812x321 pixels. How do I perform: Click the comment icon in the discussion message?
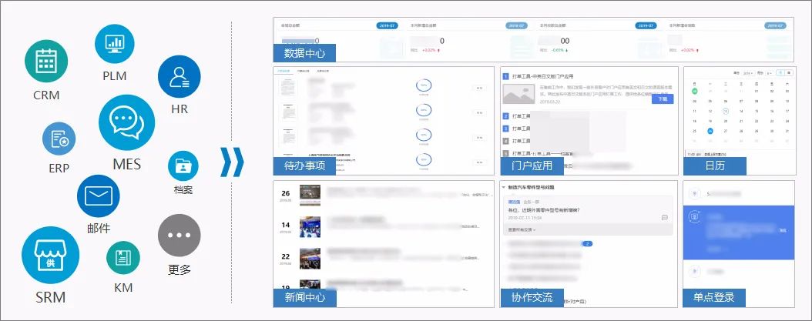664,218
